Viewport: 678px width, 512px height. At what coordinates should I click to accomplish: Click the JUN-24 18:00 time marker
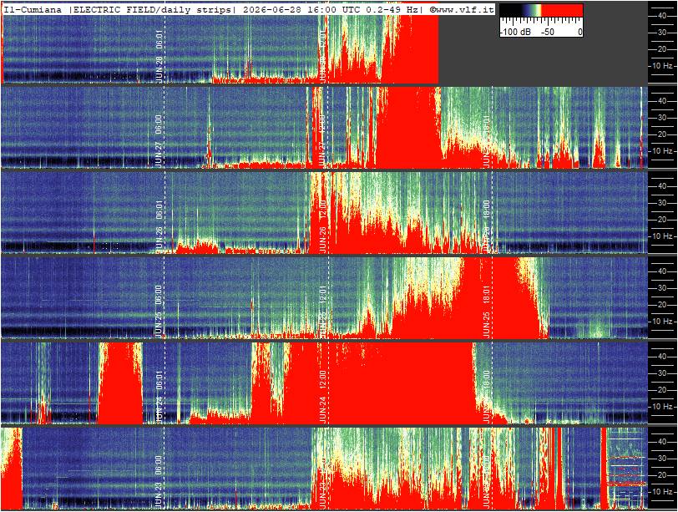[487, 396]
